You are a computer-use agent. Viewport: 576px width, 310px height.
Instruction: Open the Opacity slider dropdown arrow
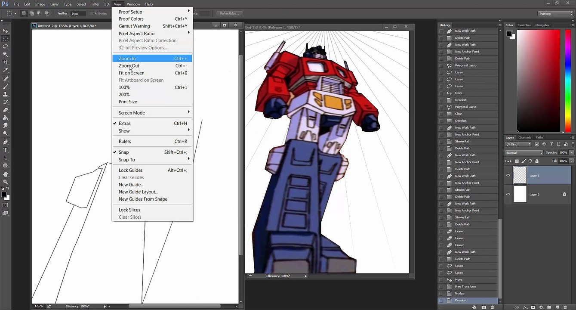point(571,152)
